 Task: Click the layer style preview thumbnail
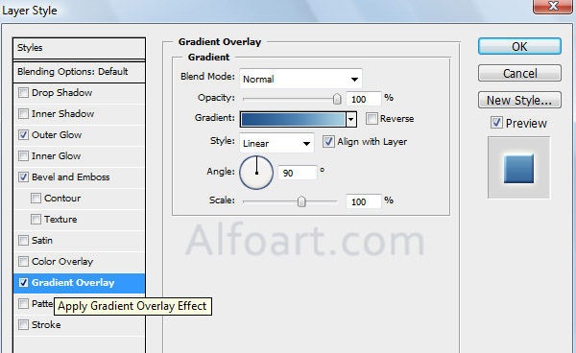tap(518, 168)
